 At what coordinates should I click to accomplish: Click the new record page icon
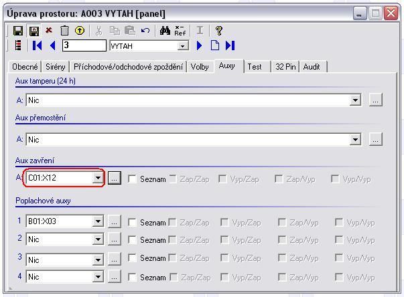215,45
